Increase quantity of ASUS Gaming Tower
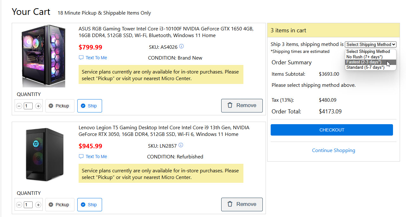406x217 pixels. tap(38, 106)
